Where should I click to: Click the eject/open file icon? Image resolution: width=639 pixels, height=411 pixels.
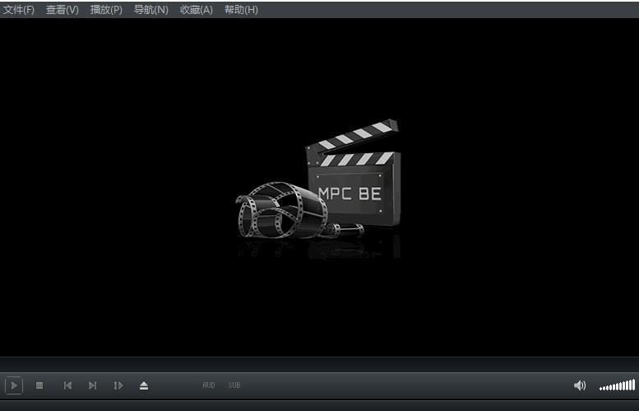[144, 385]
